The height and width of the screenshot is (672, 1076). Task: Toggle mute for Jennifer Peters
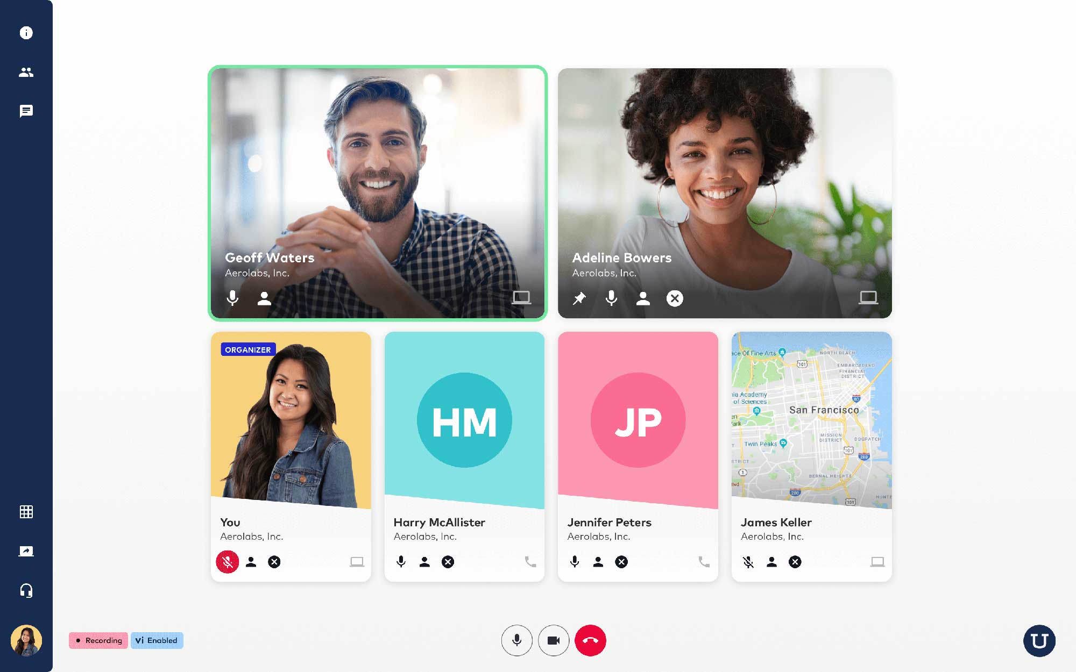(574, 562)
